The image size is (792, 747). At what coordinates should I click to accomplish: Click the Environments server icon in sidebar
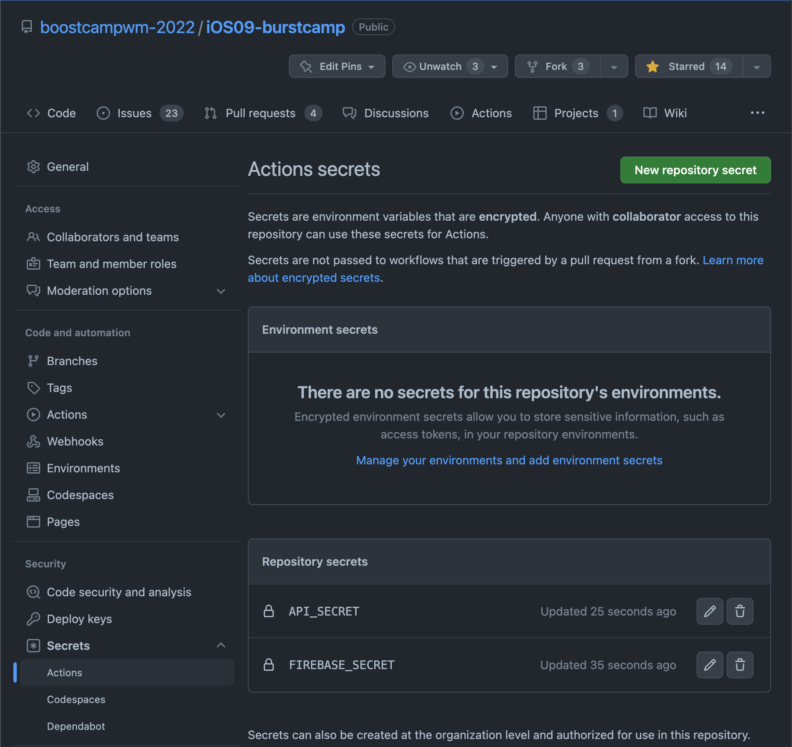[x=33, y=468]
